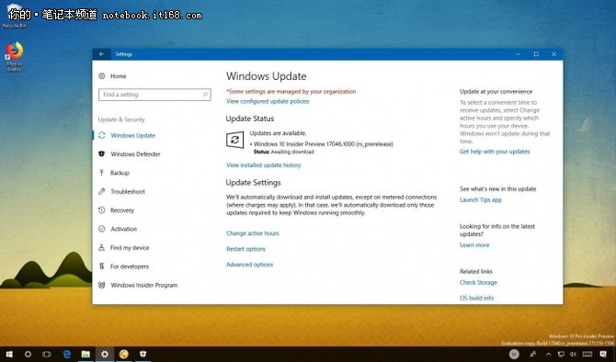The height and width of the screenshot is (362, 616).
Task: Click the Windows Update sync icon in sidebar
Action: pyautogui.click(x=102, y=135)
